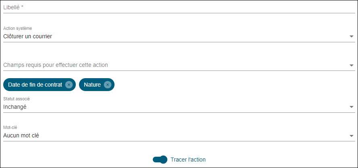The image size is (358, 168).
Task: Select the "Nature" chip label
Action: pyautogui.click(x=92, y=85)
